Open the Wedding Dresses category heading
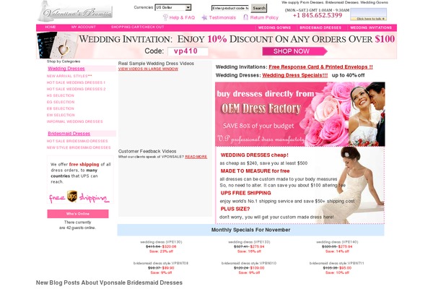 (66, 69)
